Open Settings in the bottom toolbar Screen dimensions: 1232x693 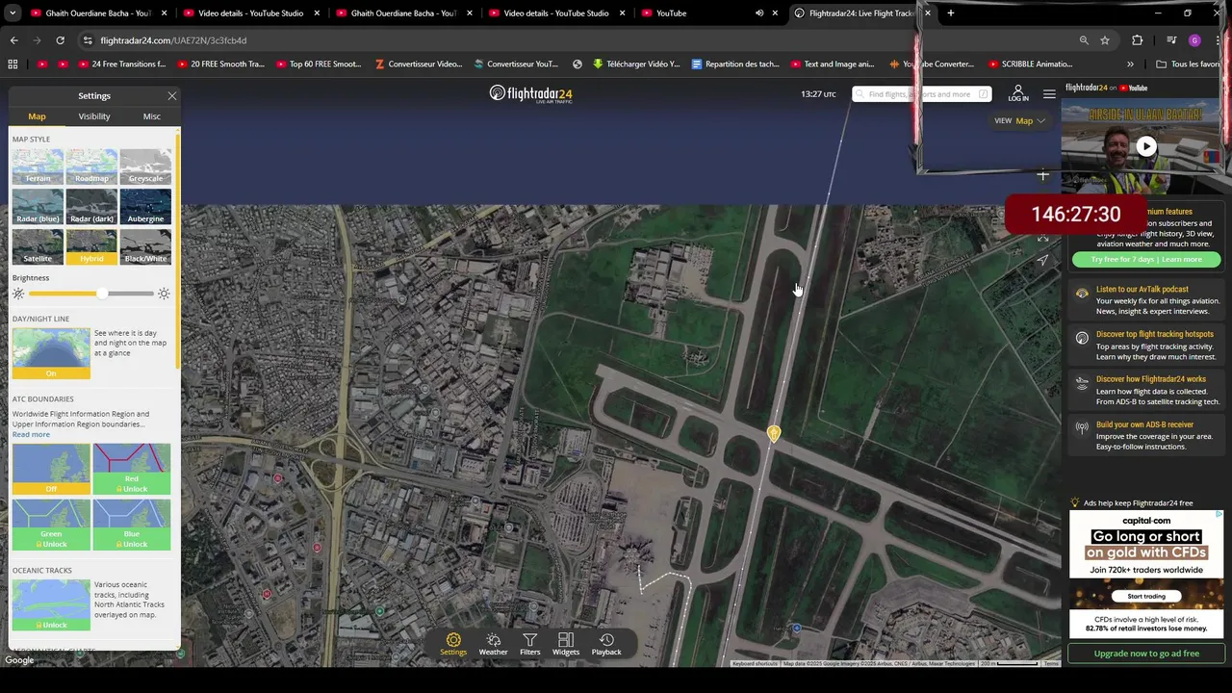click(453, 644)
